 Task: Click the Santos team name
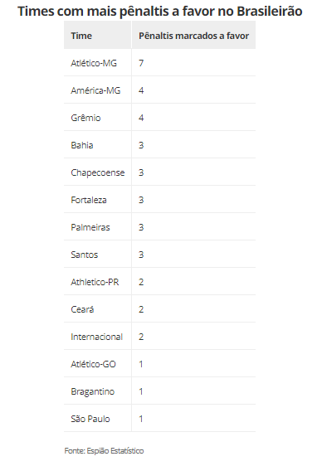84,255
